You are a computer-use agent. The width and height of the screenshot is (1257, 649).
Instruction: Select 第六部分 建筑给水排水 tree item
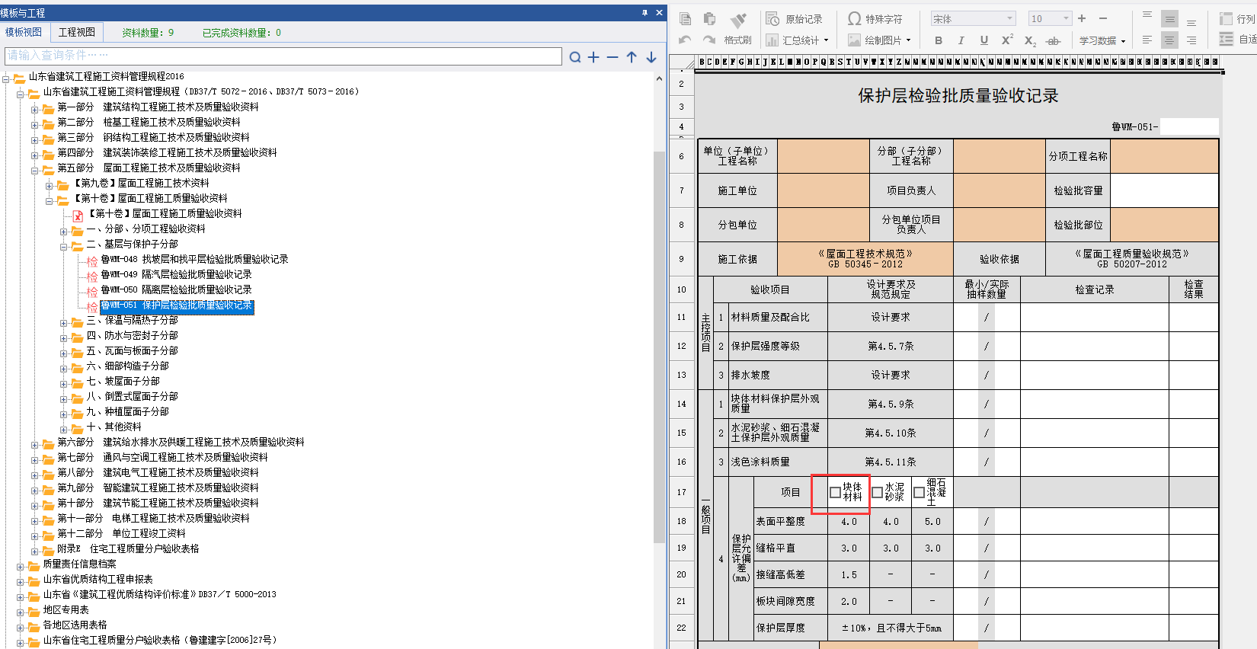point(181,442)
